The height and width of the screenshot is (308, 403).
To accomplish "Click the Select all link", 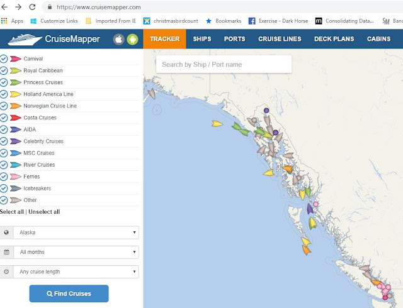I will (x=12, y=212).
